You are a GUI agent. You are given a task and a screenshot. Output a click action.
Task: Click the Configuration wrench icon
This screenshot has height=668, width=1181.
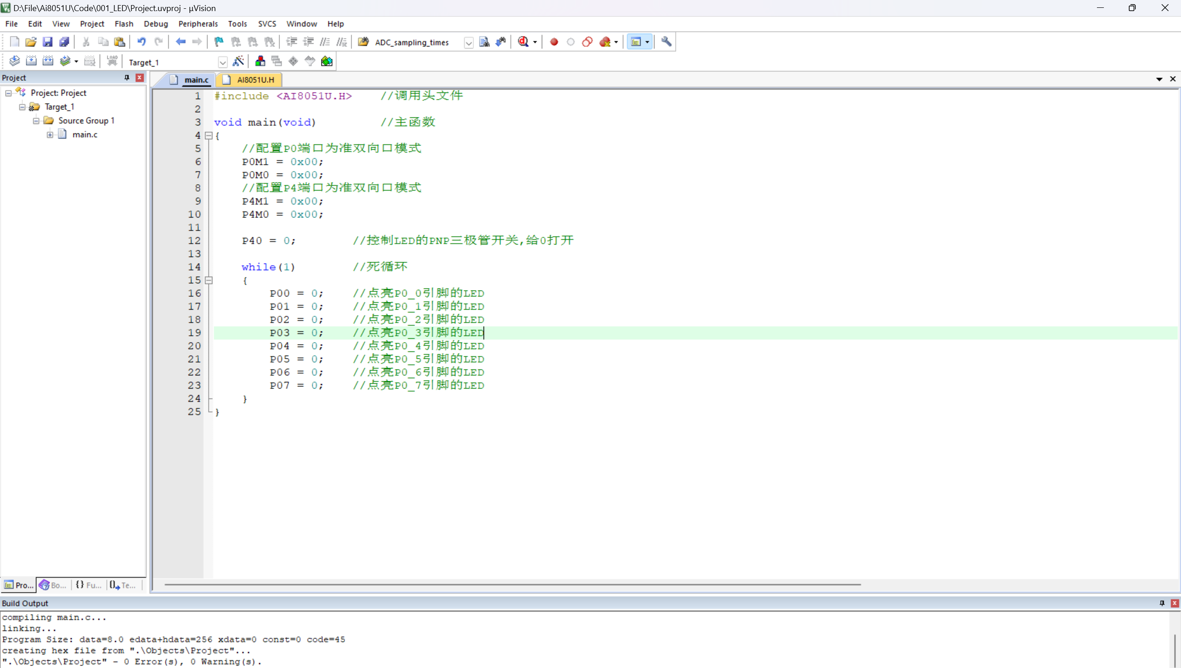(666, 42)
